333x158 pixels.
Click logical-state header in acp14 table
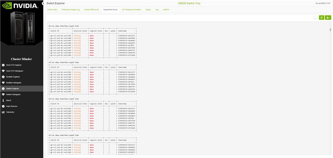96,67
